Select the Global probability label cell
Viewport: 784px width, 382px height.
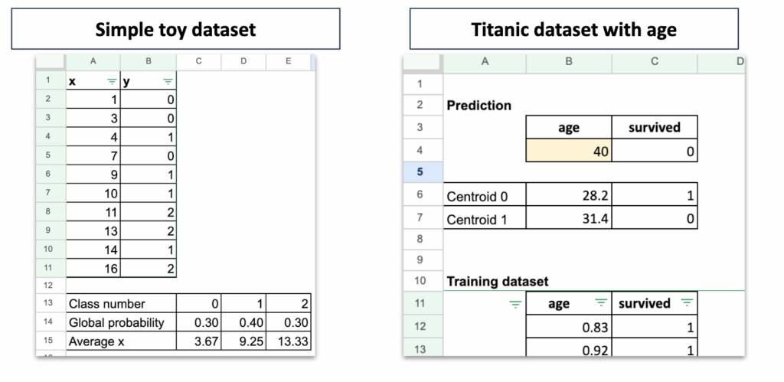(x=121, y=322)
